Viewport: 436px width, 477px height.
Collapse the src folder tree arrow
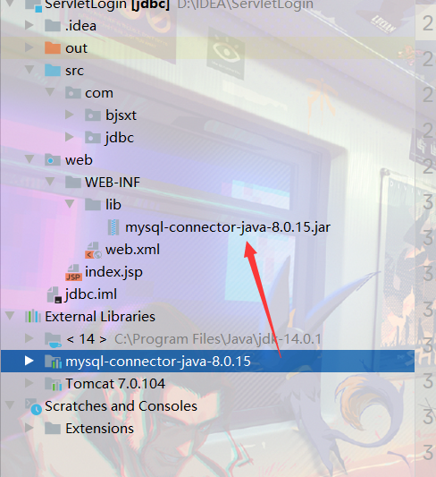coord(29,70)
